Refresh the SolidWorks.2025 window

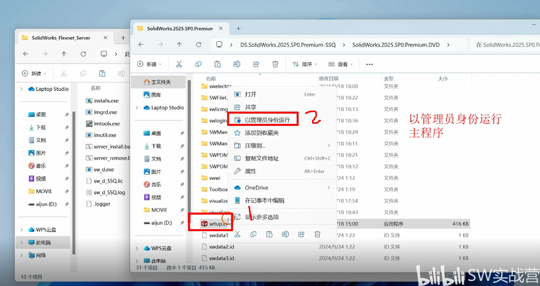click(x=198, y=45)
